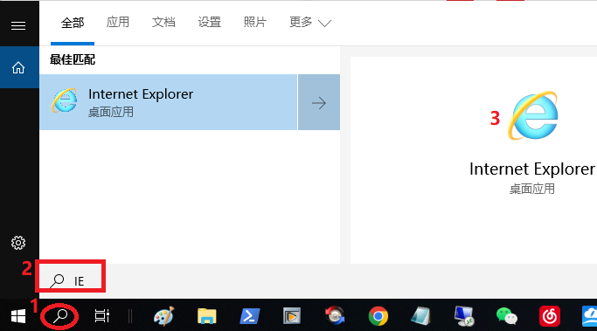This screenshot has width=597, height=331.
Task: Select the Home icon in sidebar
Action: click(x=18, y=68)
